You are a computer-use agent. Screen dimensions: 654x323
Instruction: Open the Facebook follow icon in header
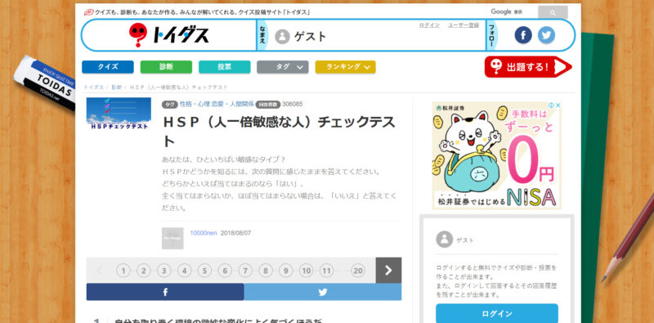coord(523,35)
